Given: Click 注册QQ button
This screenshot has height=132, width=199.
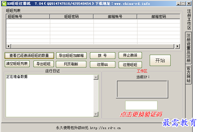Looking at the screenshot, I should [102, 65].
